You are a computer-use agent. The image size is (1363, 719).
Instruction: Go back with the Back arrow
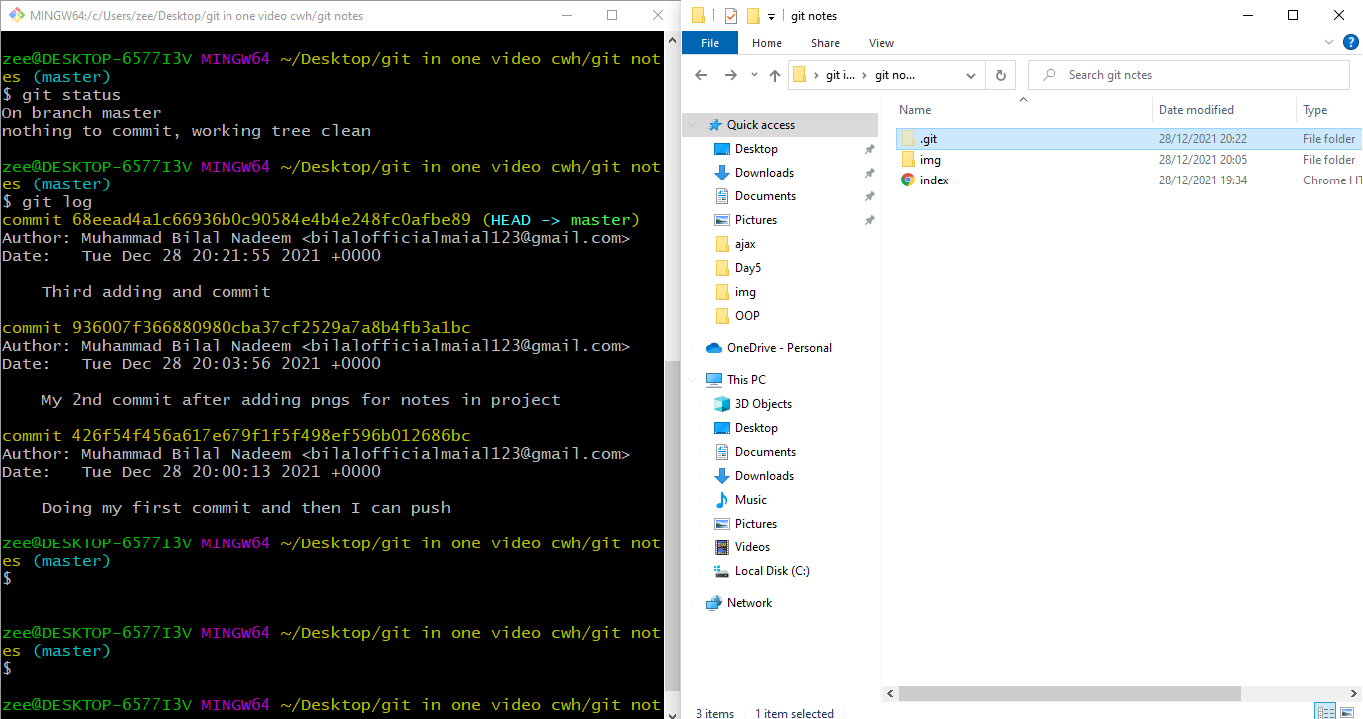tap(701, 75)
